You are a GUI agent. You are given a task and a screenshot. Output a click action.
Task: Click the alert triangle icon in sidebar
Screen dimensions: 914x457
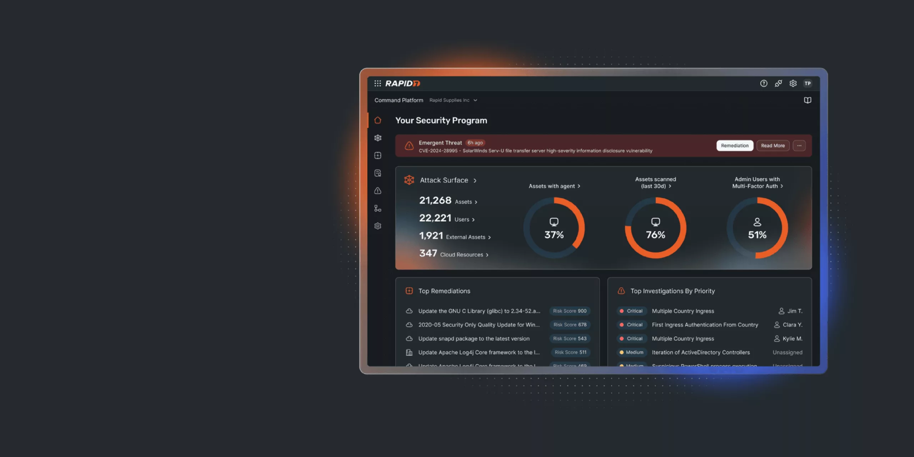[378, 191]
